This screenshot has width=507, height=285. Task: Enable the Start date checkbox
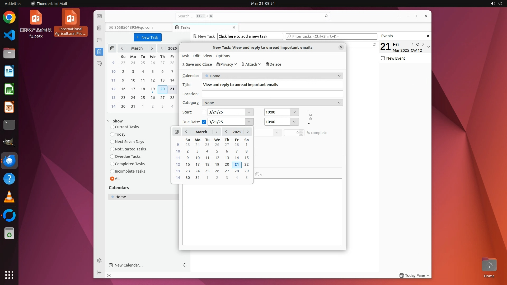tap(204, 112)
